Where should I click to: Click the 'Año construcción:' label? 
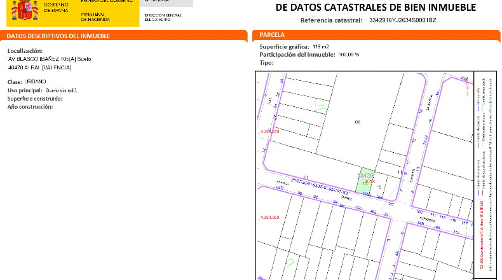30,106
